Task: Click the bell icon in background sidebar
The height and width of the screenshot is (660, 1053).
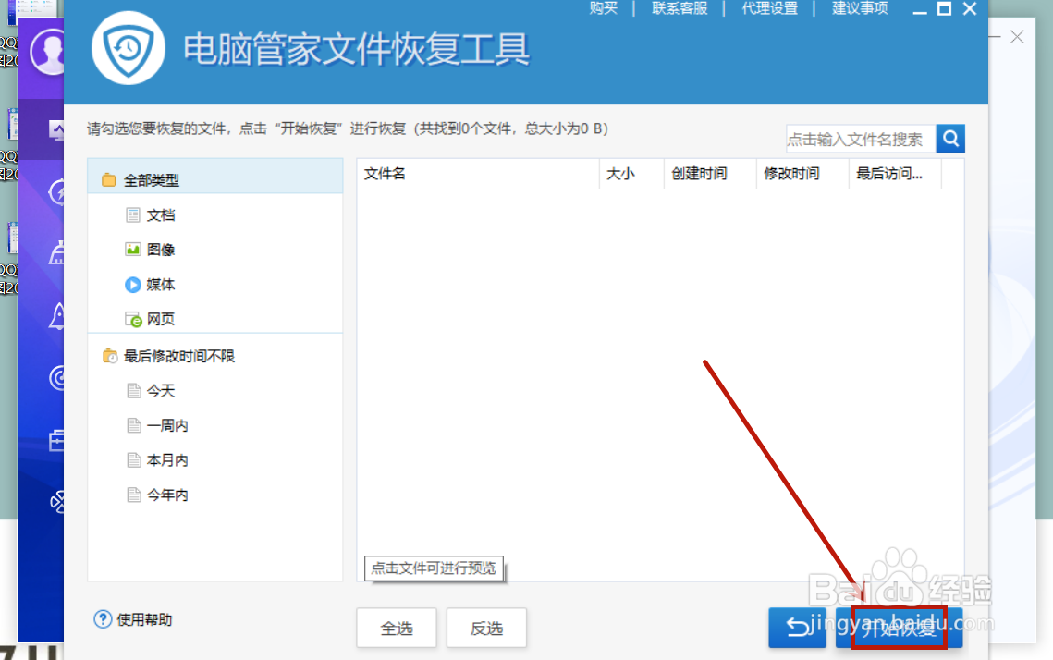Action: (x=57, y=315)
